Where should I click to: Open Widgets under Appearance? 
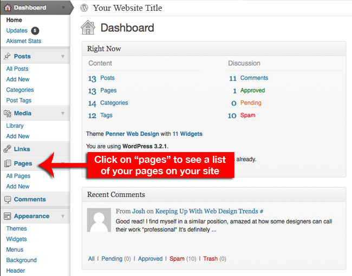click(x=16, y=239)
